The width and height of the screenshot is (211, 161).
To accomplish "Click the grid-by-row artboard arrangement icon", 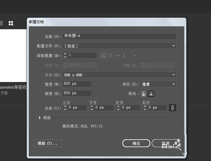I will (103, 55).
